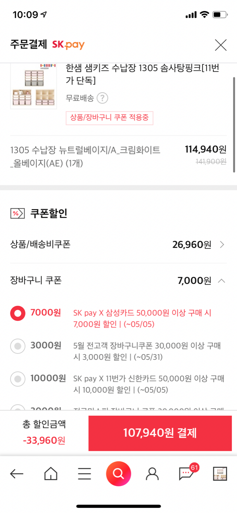Tap the free shipping help question icon
This screenshot has width=237, height=513.
point(103,98)
